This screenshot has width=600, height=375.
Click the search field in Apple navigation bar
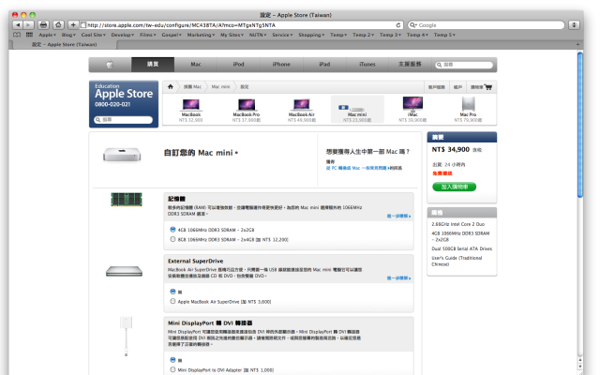pos(465,65)
